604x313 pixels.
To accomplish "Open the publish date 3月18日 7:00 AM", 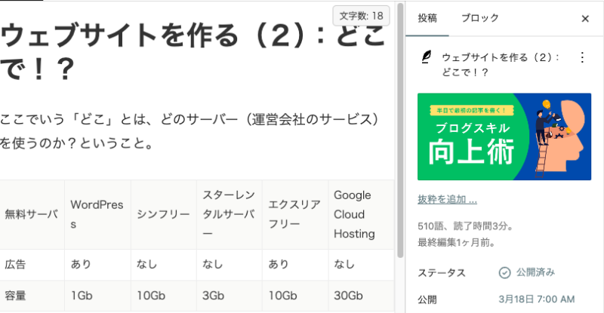I will tap(536, 299).
